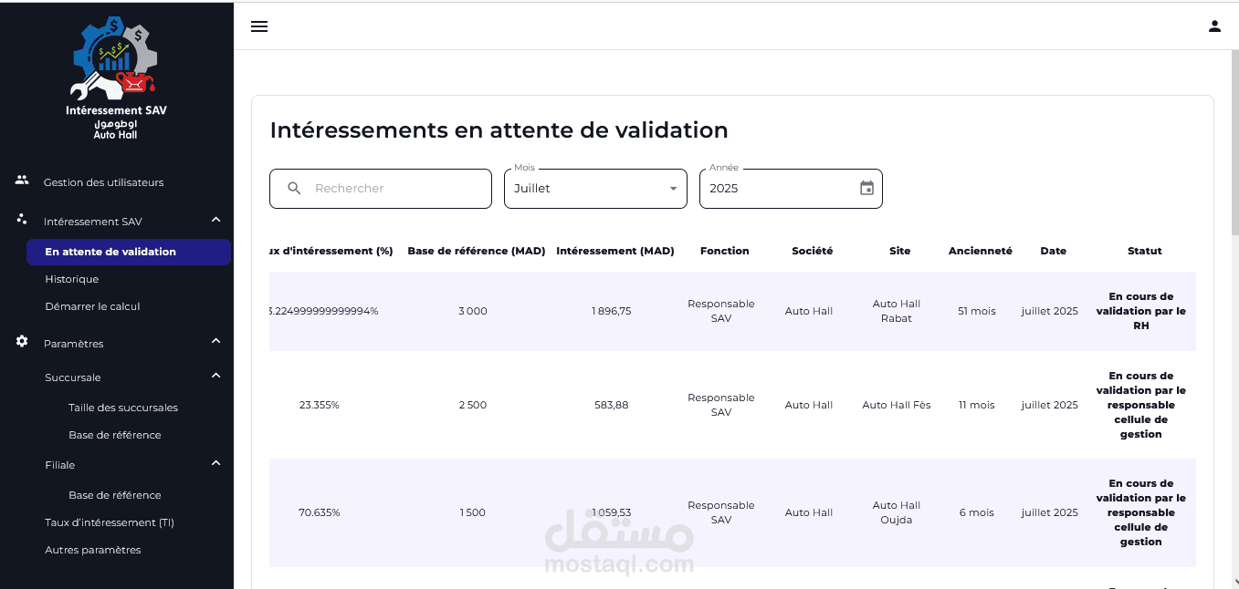This screenshot has width=1239, height=589.
Task: Collapse the Intéressement SAV section
Action: coord(215,219)
